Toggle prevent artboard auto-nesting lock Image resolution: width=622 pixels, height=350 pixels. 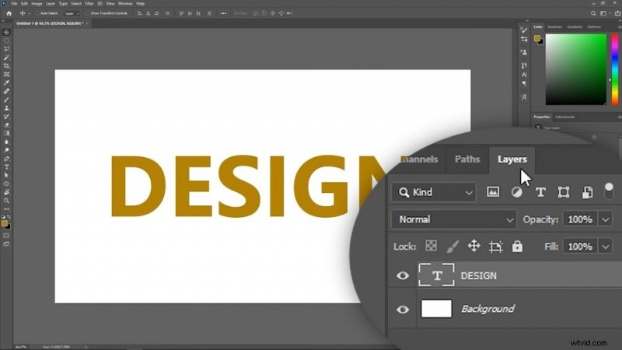pos(495,247)
